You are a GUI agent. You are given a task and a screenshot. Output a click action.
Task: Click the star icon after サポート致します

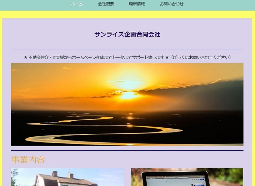[167, 58]
